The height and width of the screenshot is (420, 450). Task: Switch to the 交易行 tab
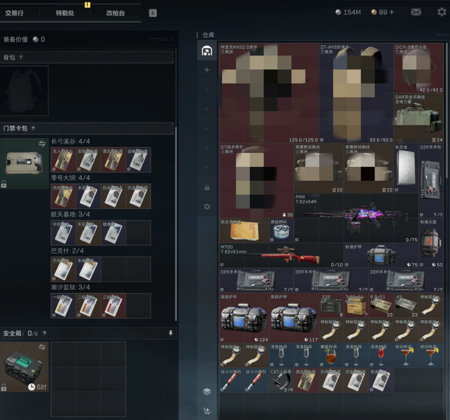[14, 13]
